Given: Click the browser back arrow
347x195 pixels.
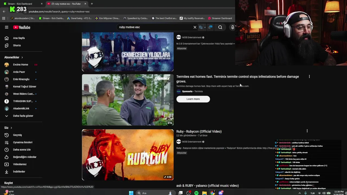Looking at the screenshot, I should (x=4, y=12).
